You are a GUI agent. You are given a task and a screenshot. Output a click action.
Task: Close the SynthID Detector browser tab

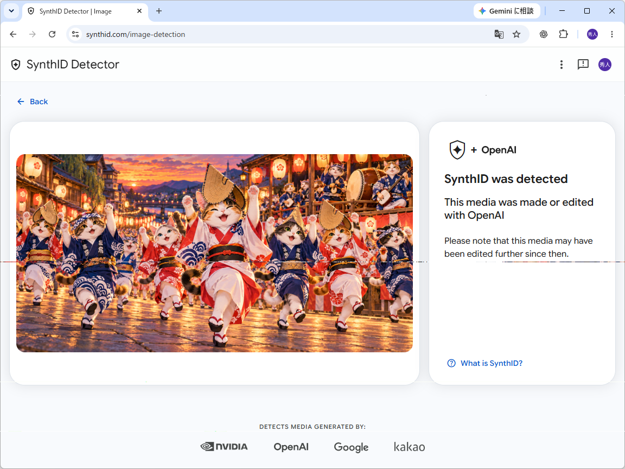[x=139, y=11]
